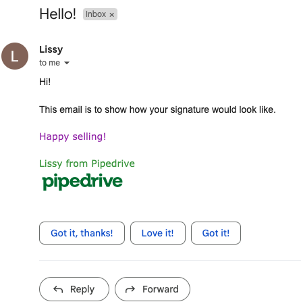Click the Forward button
This screenshot has width=301, height=306.
click(x=153, y=289)
